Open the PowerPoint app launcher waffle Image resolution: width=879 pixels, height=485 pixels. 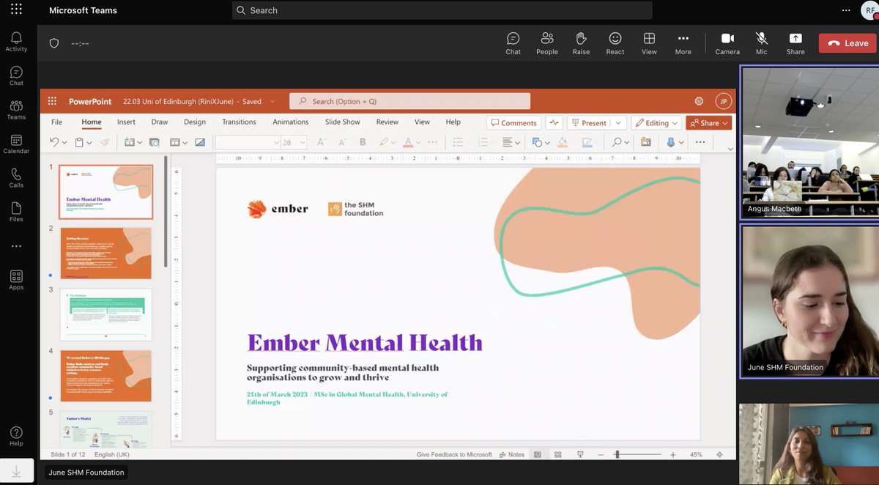pos(52,102)
